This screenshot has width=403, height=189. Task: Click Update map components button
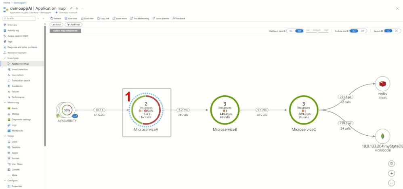point(65,31)
